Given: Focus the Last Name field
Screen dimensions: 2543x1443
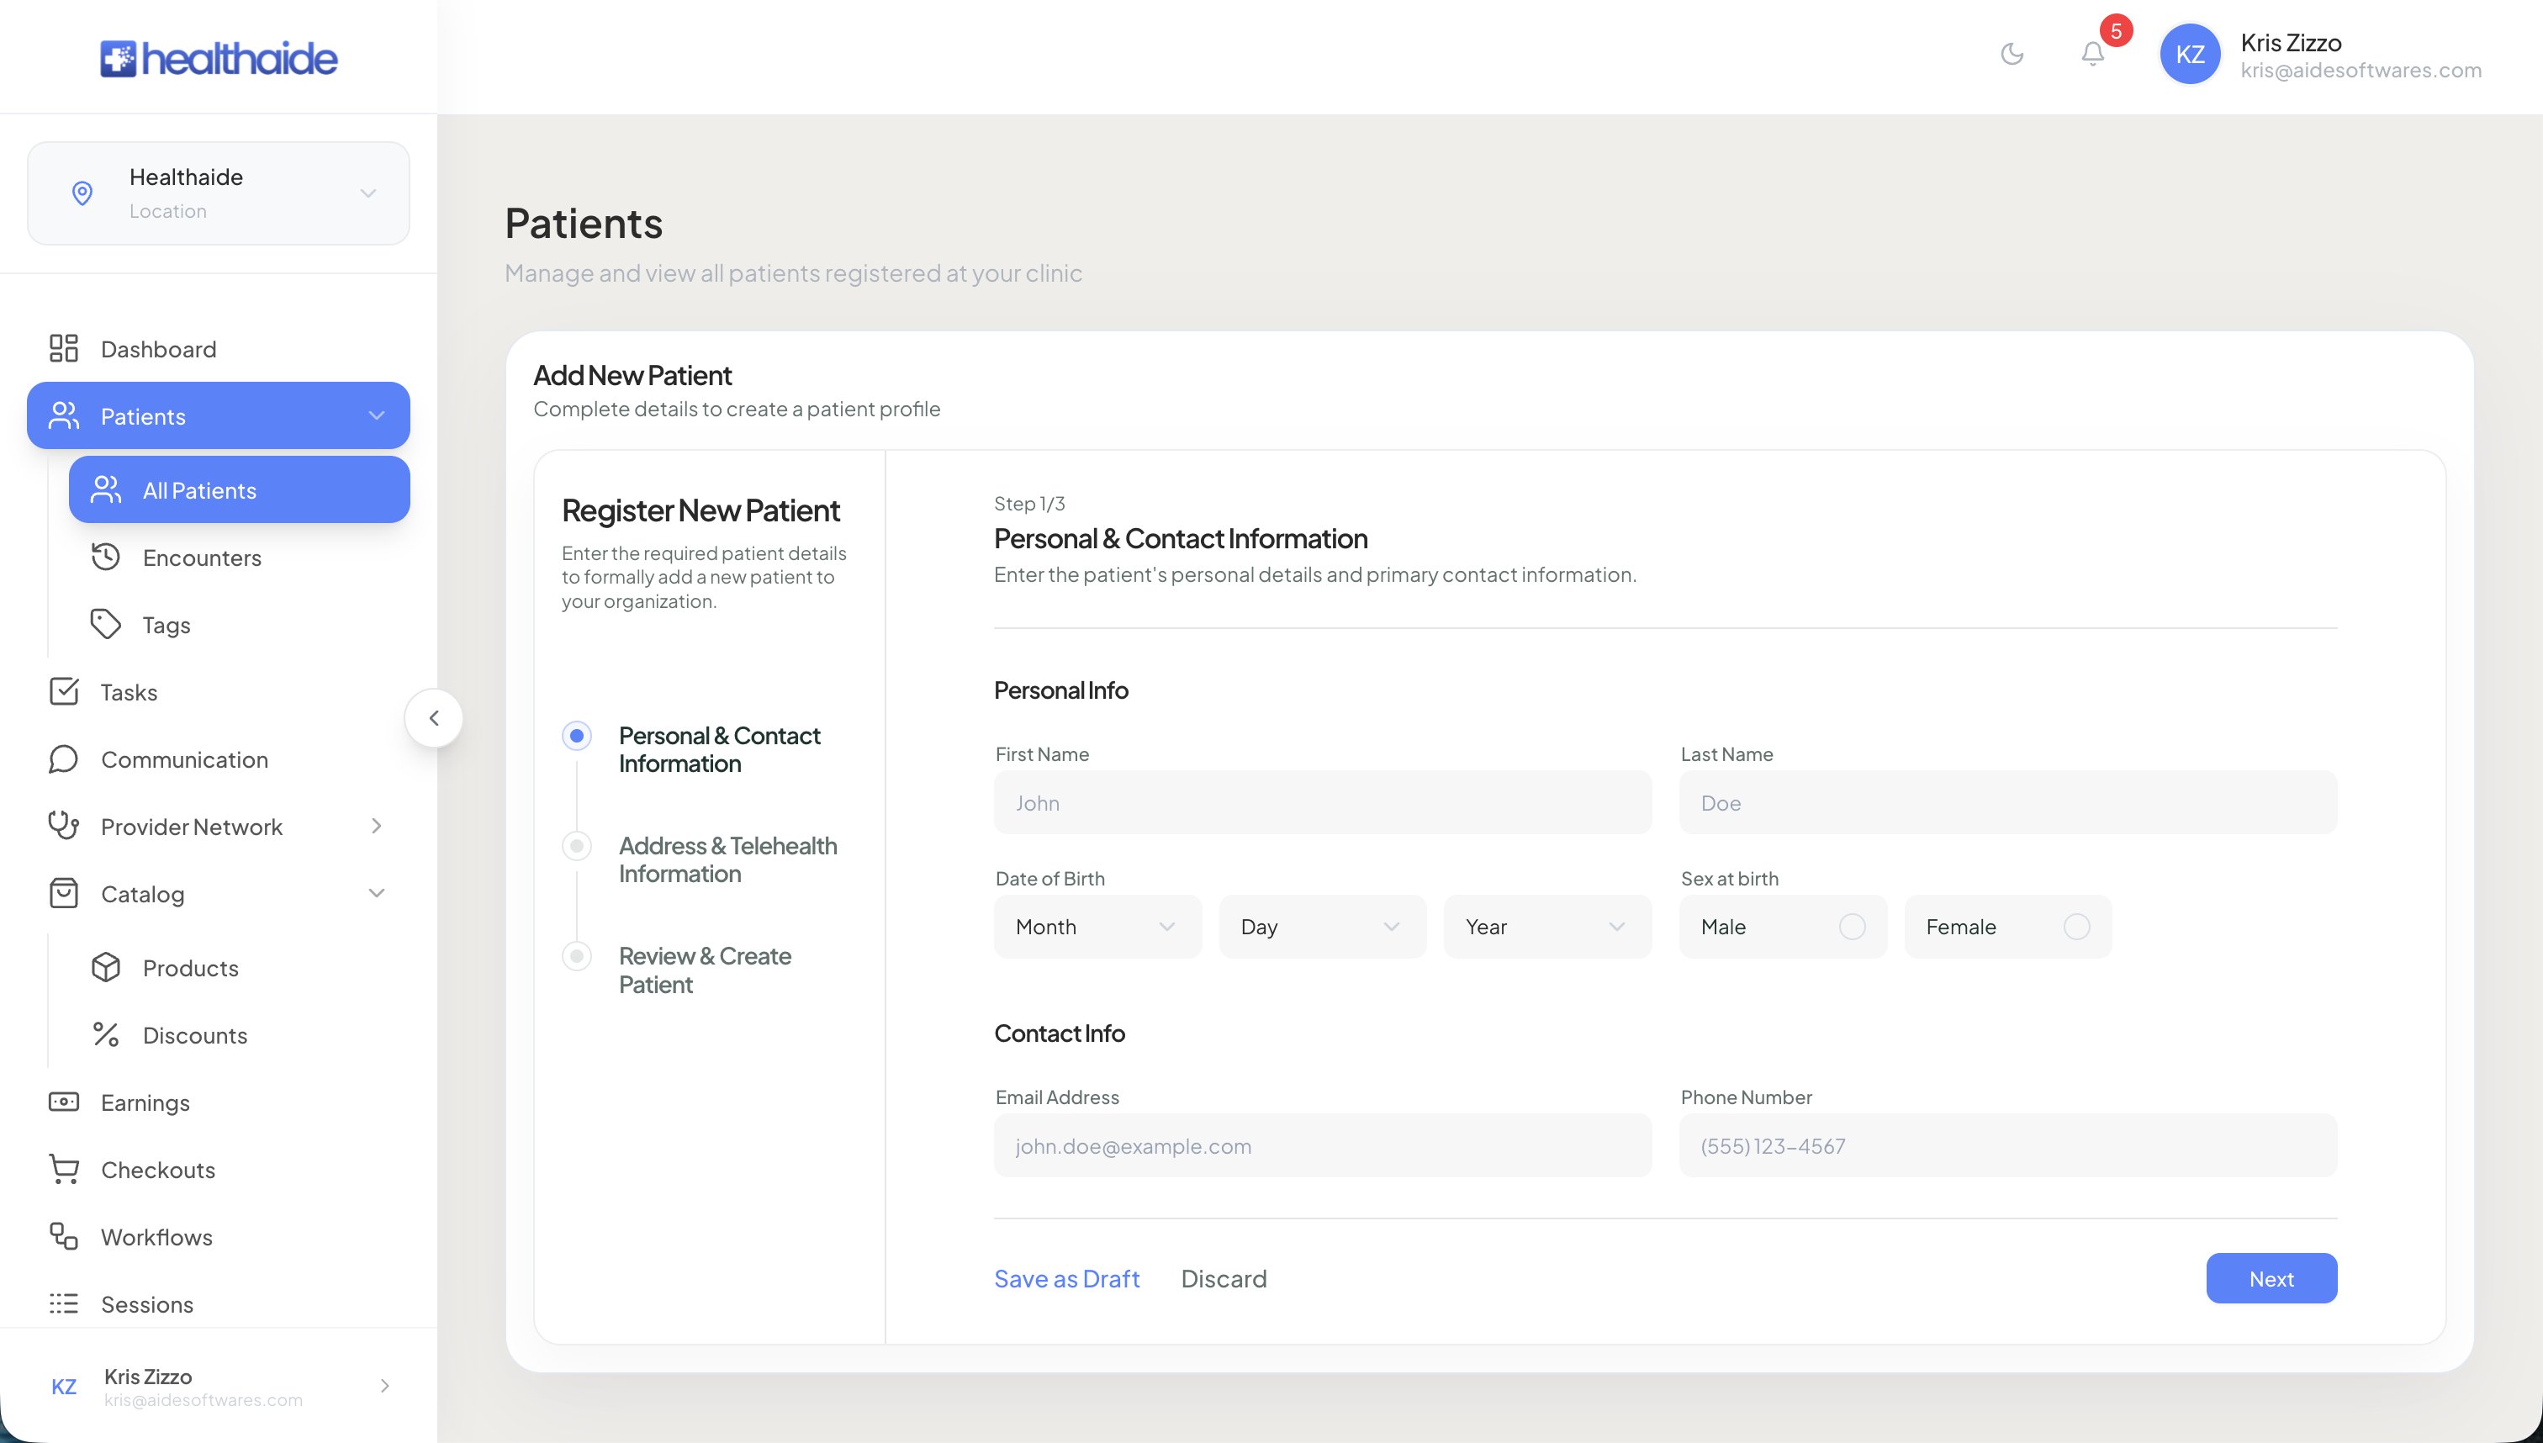Looking at the screenshot, I should click(2008, 801).
